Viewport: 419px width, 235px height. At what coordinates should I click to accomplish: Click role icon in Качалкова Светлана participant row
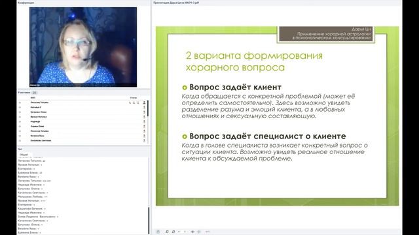tap(144, 141)
